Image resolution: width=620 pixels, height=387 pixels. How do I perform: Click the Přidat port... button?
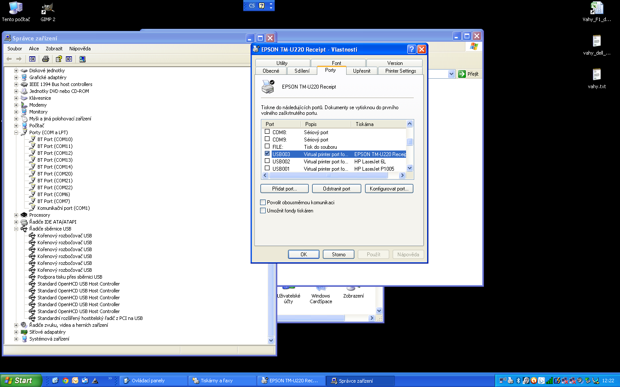pyautogui.click(x=285, y=188)
